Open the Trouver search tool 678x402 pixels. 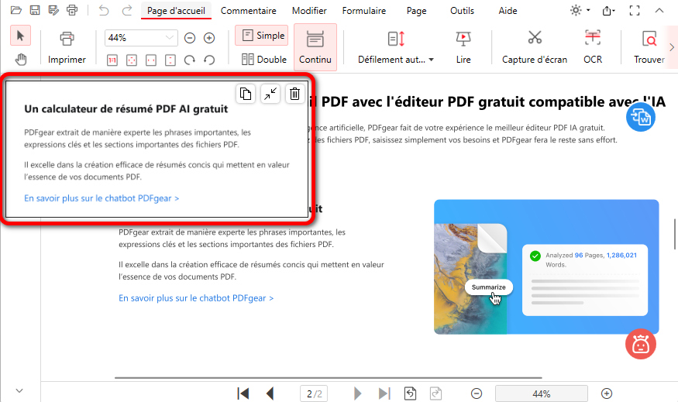coord(649,47)
